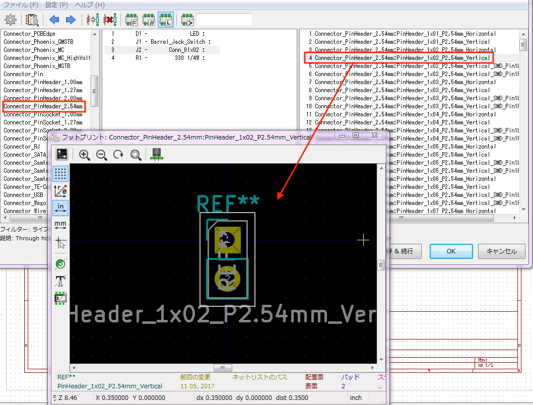
Task: Click the キャンセル button
Action: coord(501,251)
